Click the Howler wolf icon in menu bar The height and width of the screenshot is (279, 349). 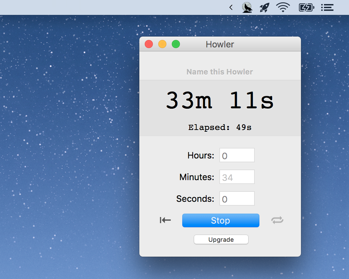(247, 7)
